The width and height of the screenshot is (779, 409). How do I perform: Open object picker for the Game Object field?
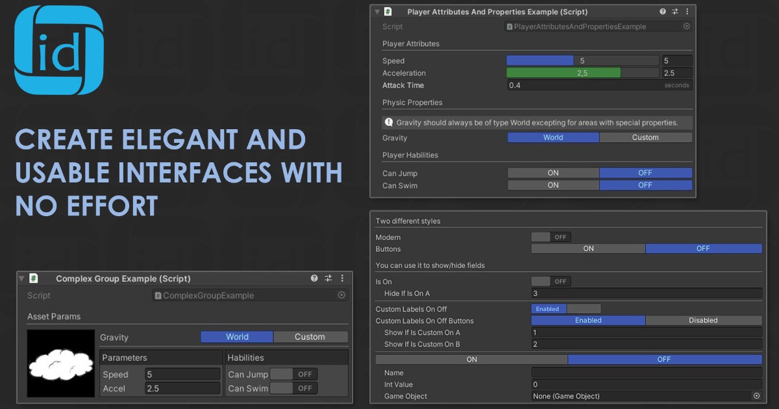tap(756, 395)
